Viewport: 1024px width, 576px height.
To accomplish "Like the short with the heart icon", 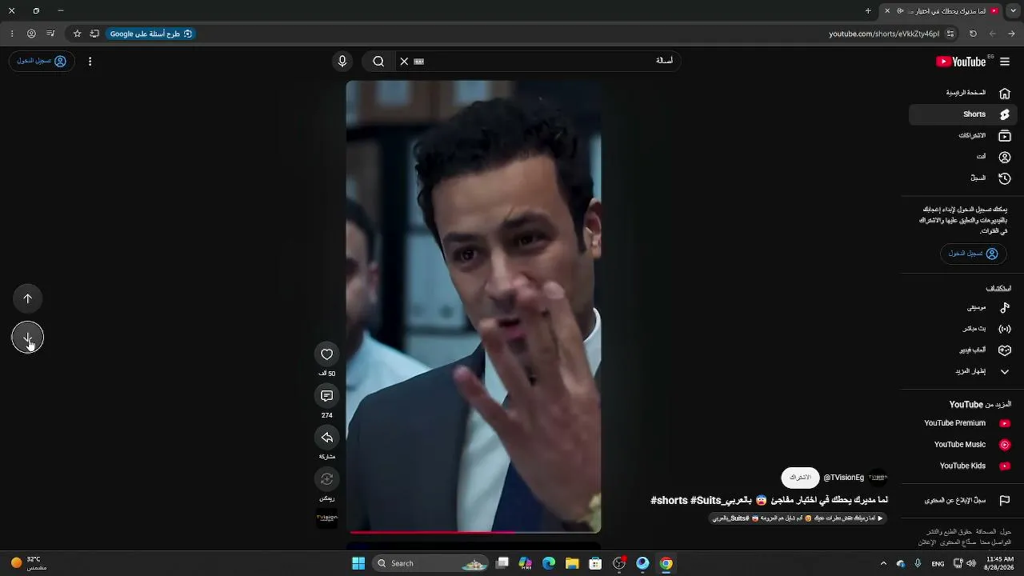I will click(x=326, y=354).
